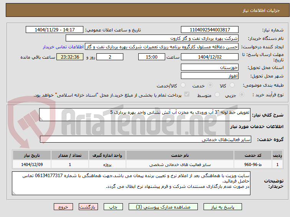Click the delivery province field خوزستان

(x=210, y=67)
